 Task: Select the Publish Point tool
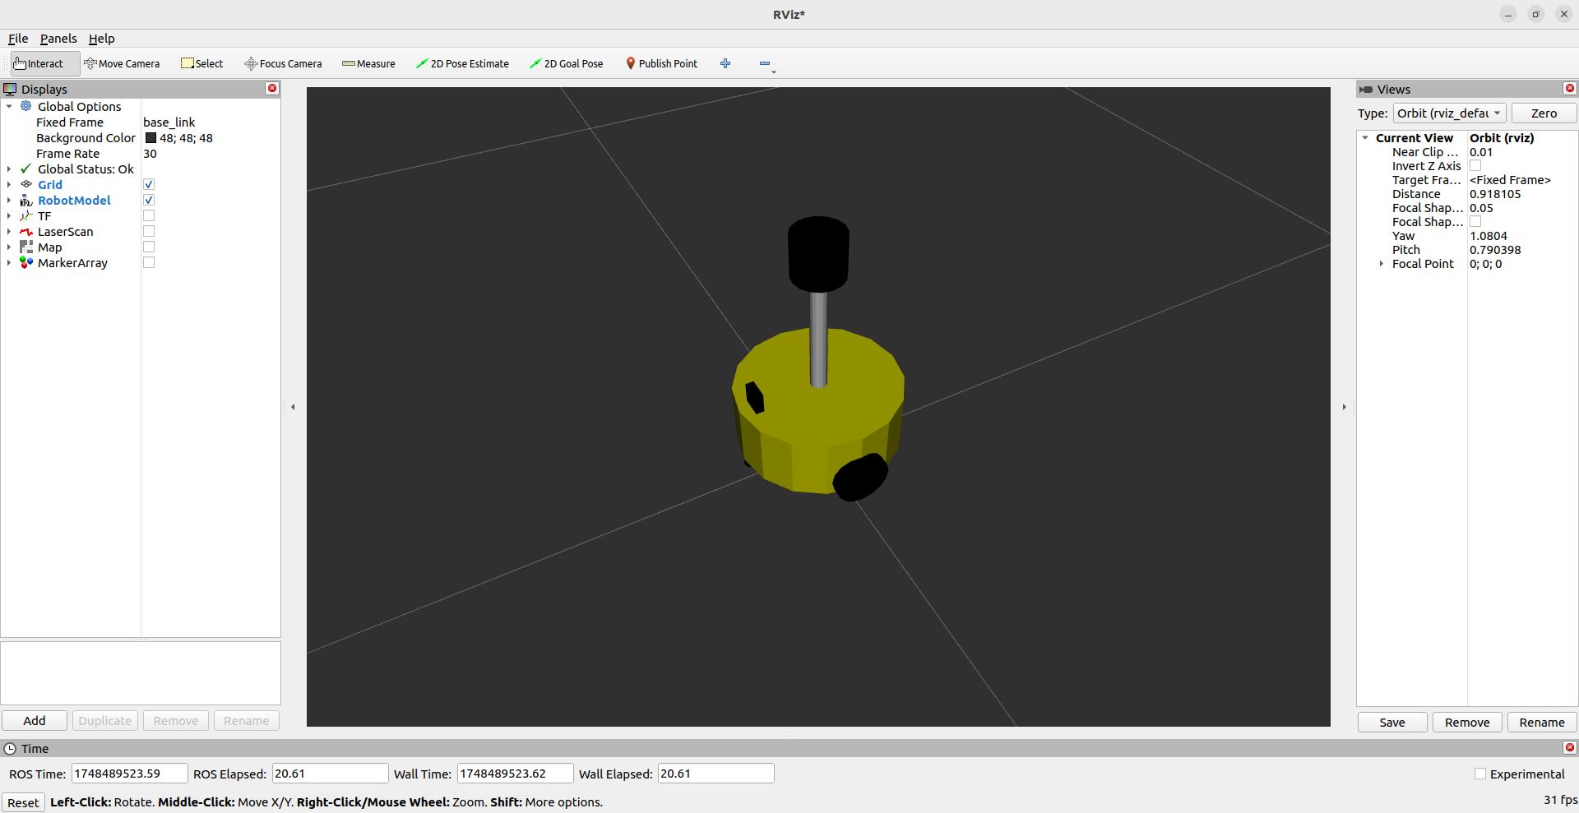pos(661,63)
